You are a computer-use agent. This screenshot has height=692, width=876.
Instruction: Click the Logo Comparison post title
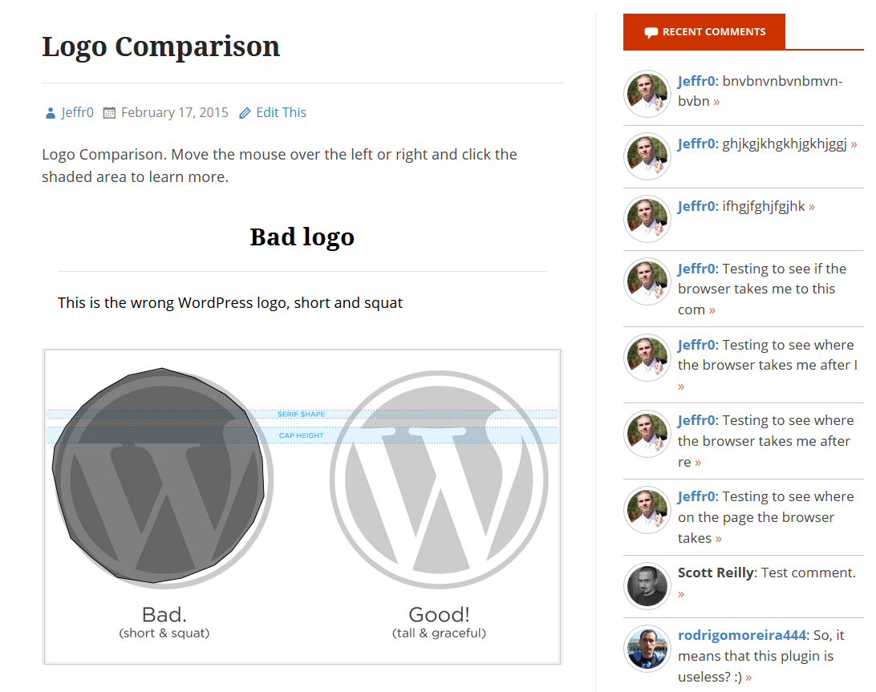pyautogui.click(x=160, y=47)
